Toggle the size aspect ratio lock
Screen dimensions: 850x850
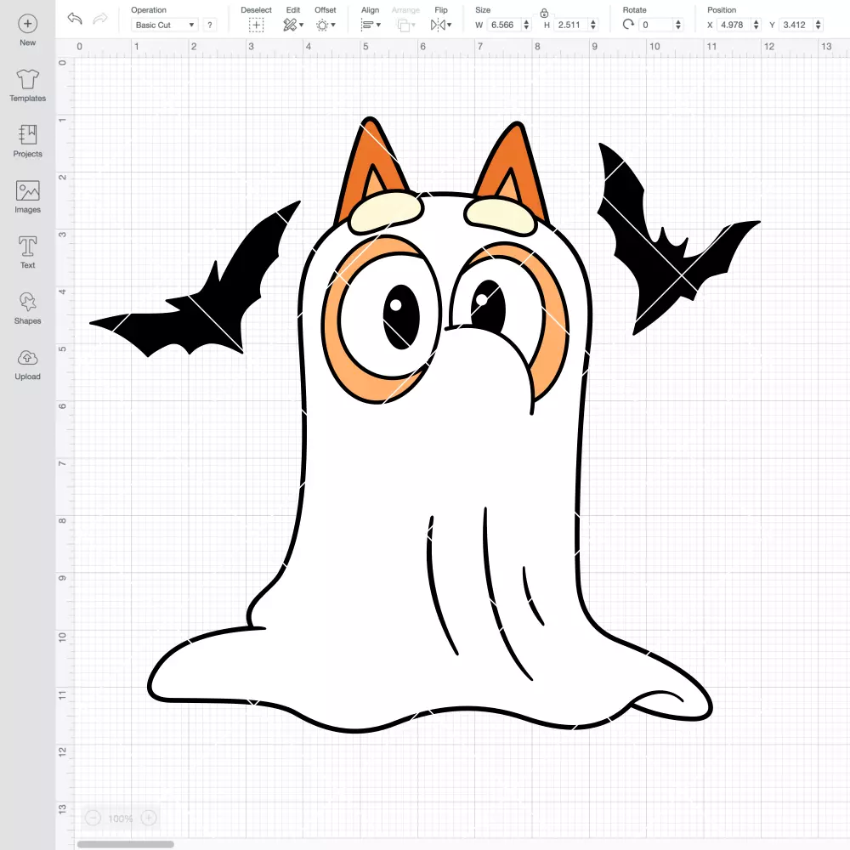544,13
